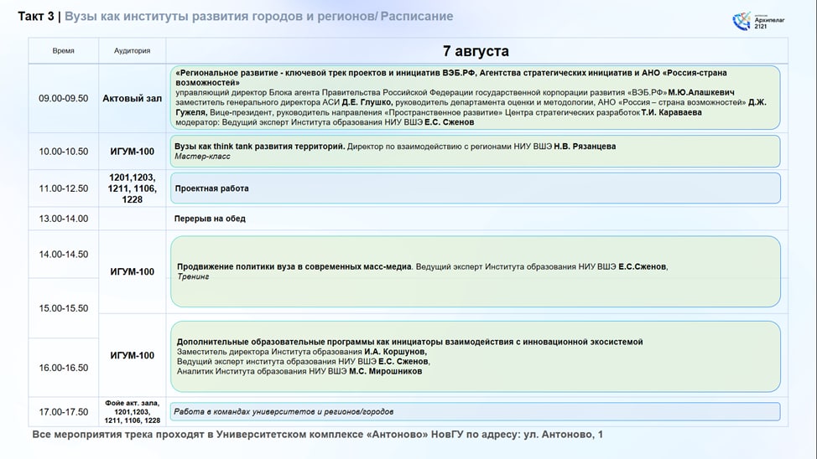The width and height of the screenshot is (817, 459).
Task: Click rooms cell '1201,1203, 1211, 1106, 1228'
Action: click(132, 188)
